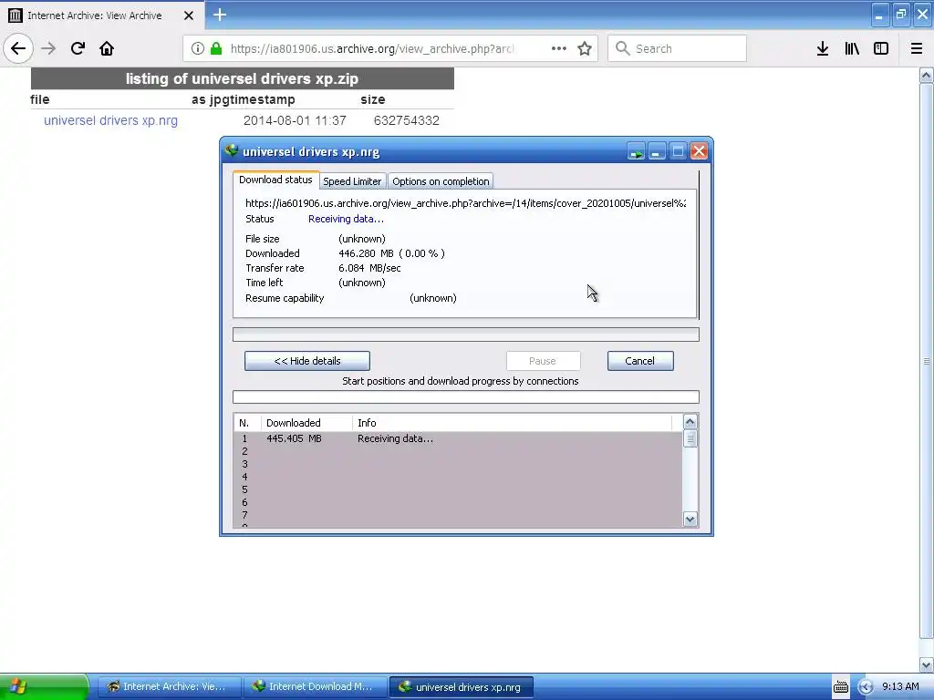Click the taskbar clock showing 9:13 AM
Image resolution: width=934 pixels, height=700 pixels.
[x=900, y=686]
